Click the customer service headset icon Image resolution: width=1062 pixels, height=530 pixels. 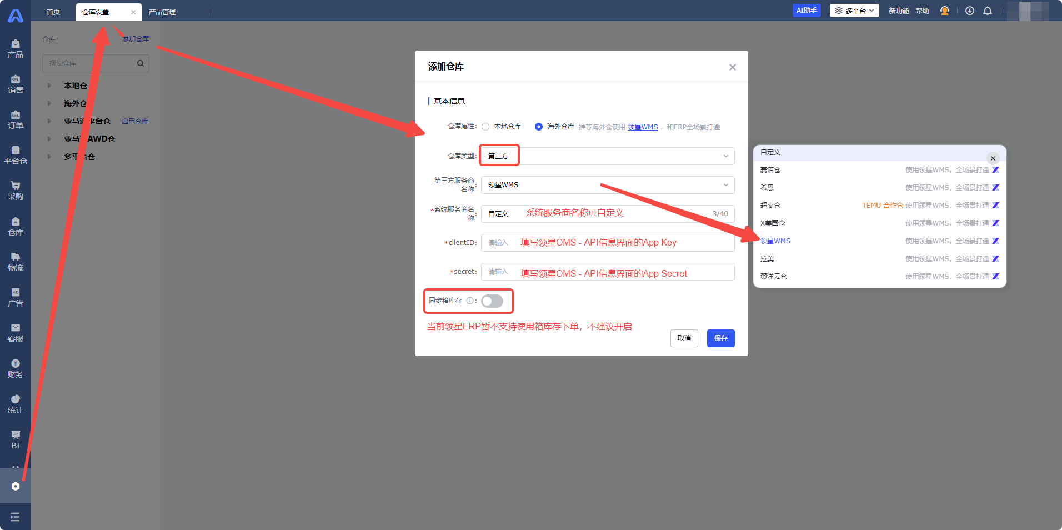[x=945, y=11]
